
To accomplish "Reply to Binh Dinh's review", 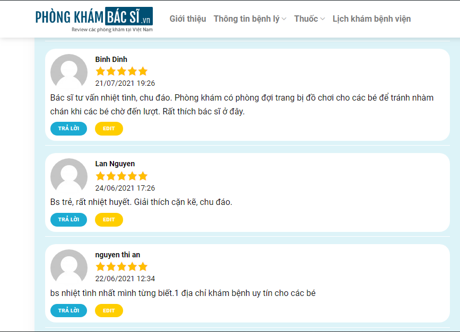I will (x=68, y=129).
